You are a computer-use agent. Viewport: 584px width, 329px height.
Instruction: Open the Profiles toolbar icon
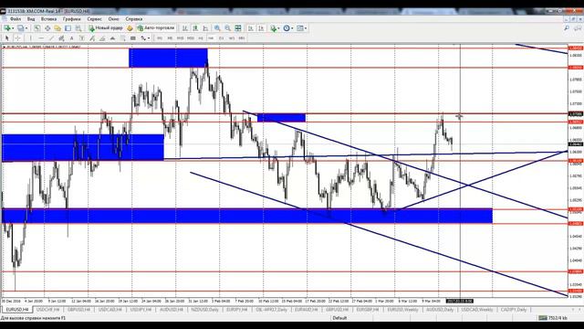coord(20,28)
